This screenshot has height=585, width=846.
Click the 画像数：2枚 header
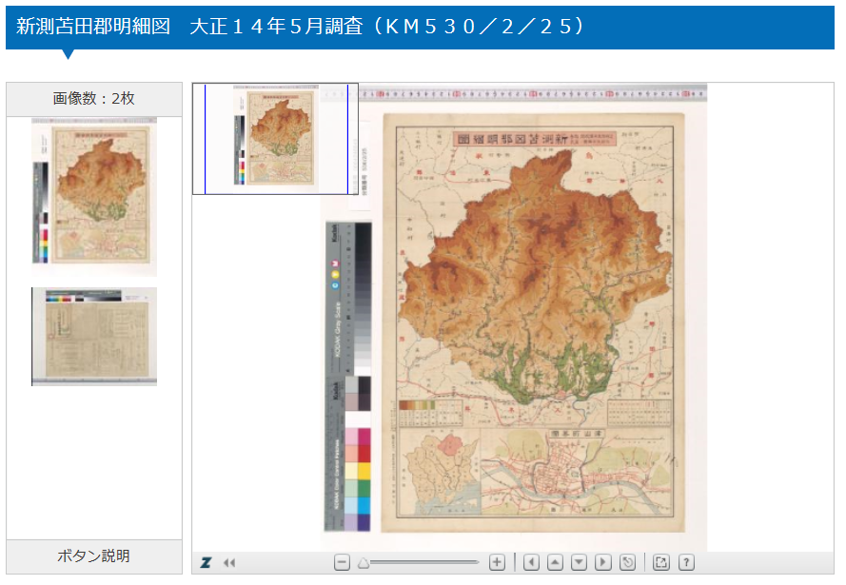(94, 99)
